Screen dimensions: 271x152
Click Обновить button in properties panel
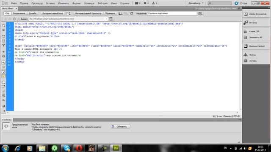click(x=120, y=127)
